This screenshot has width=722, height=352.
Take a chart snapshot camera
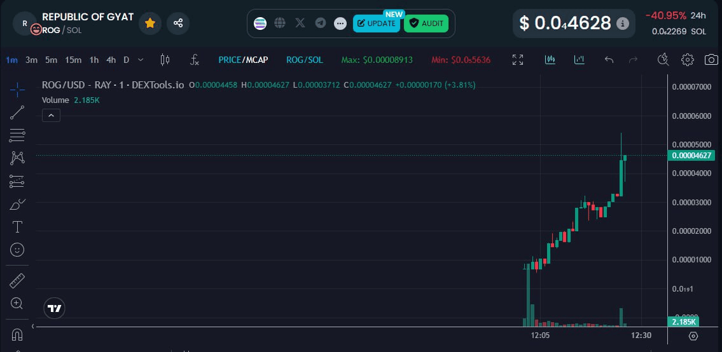point(711,60)
